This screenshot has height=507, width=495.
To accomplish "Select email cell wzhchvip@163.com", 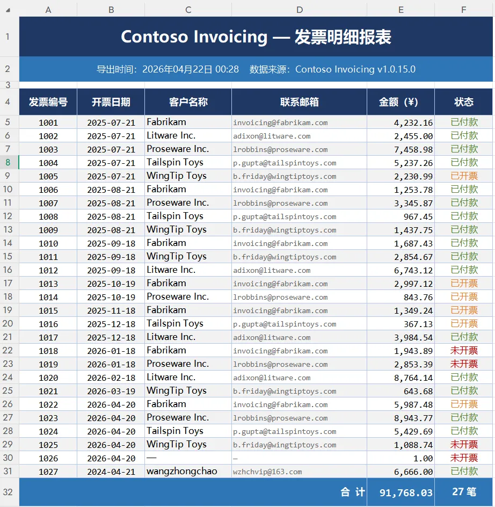I will tap(300, 472).
